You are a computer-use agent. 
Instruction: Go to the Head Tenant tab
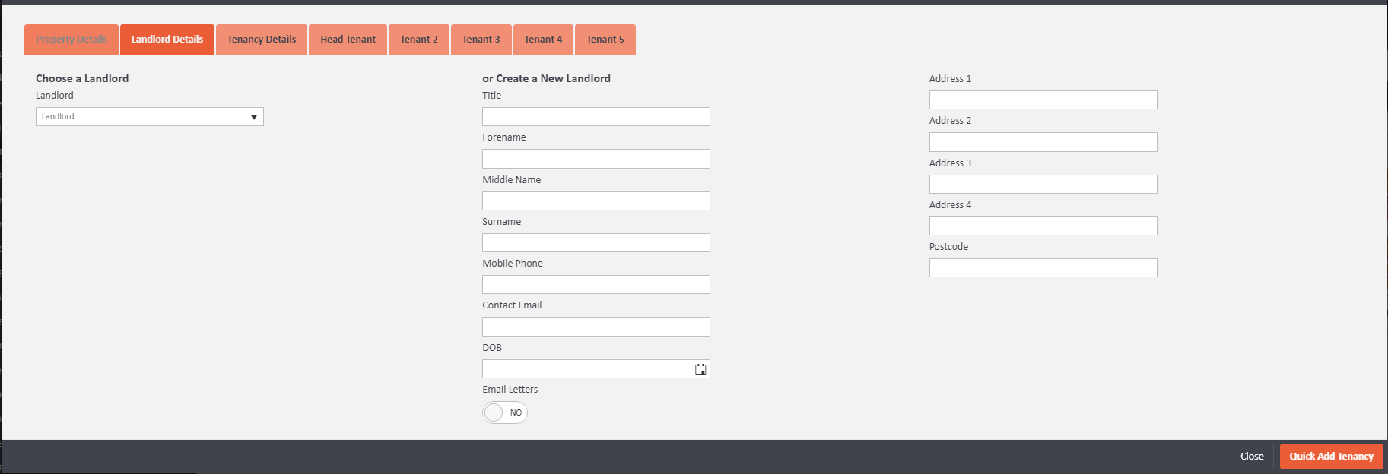tap(348, 39)
